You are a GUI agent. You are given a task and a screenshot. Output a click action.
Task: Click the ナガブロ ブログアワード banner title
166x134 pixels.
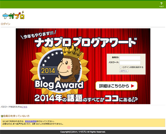[86, 42]
